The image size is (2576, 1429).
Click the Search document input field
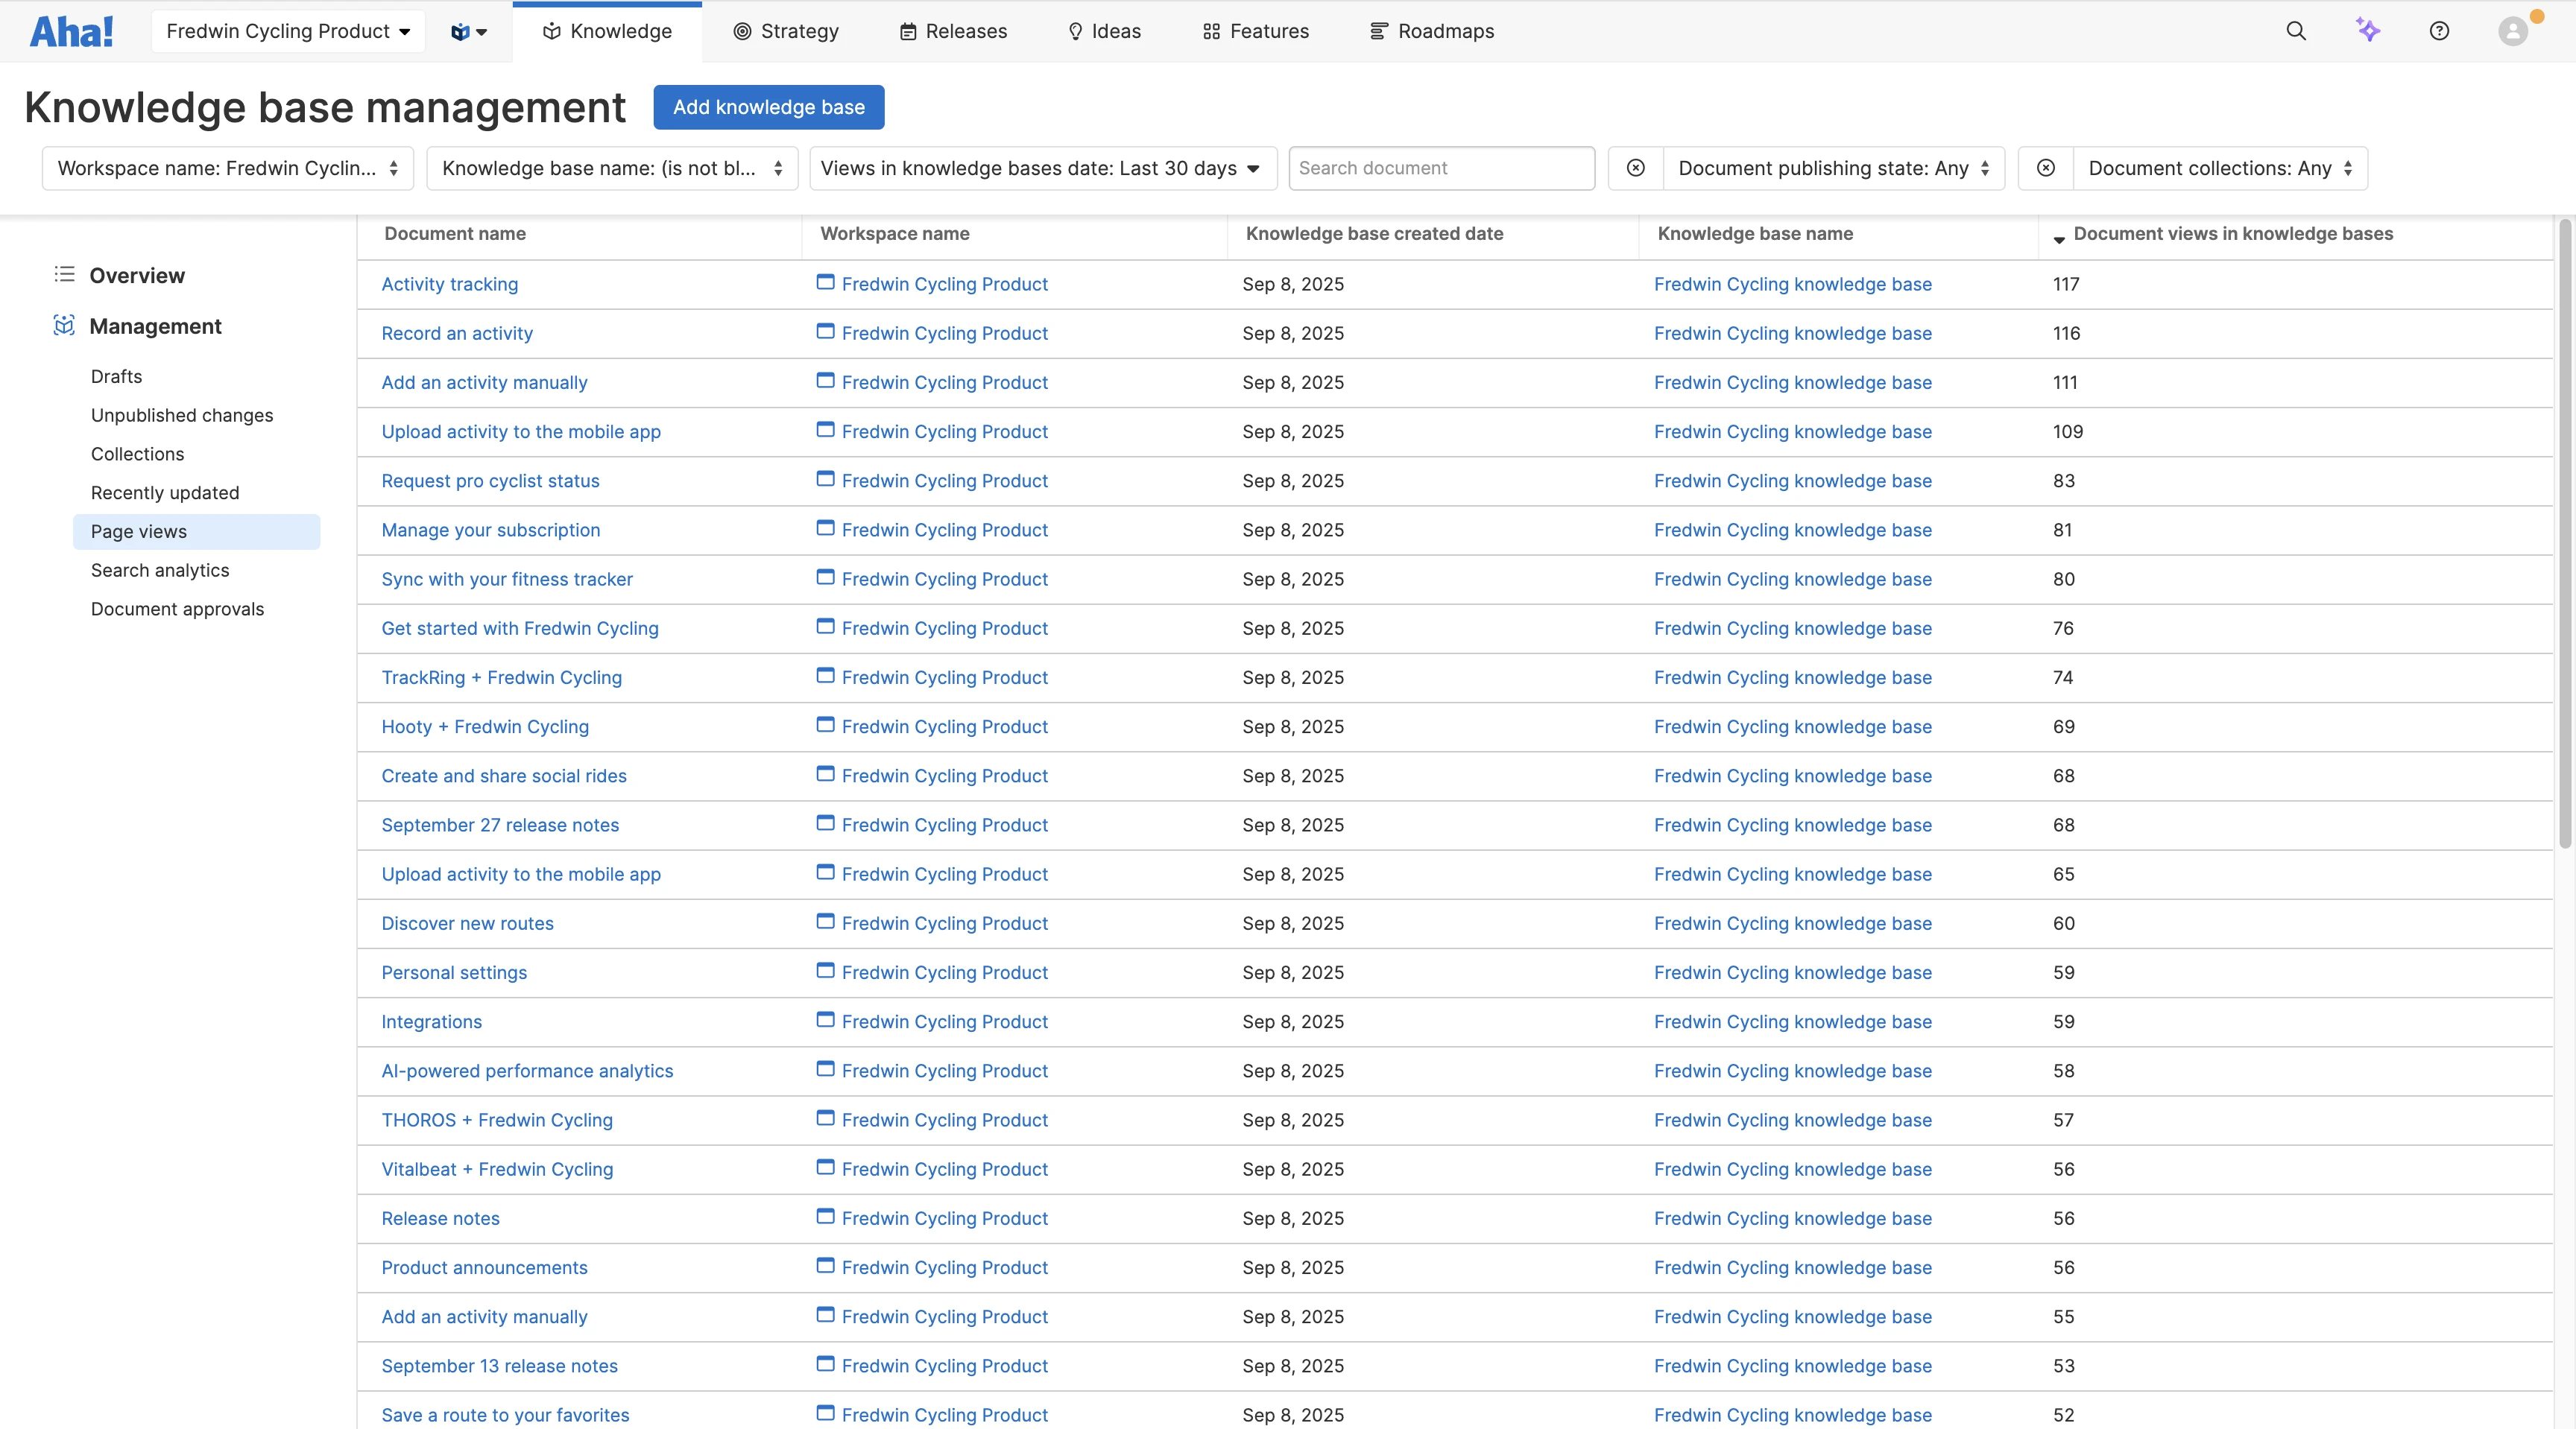[1440, 168]
